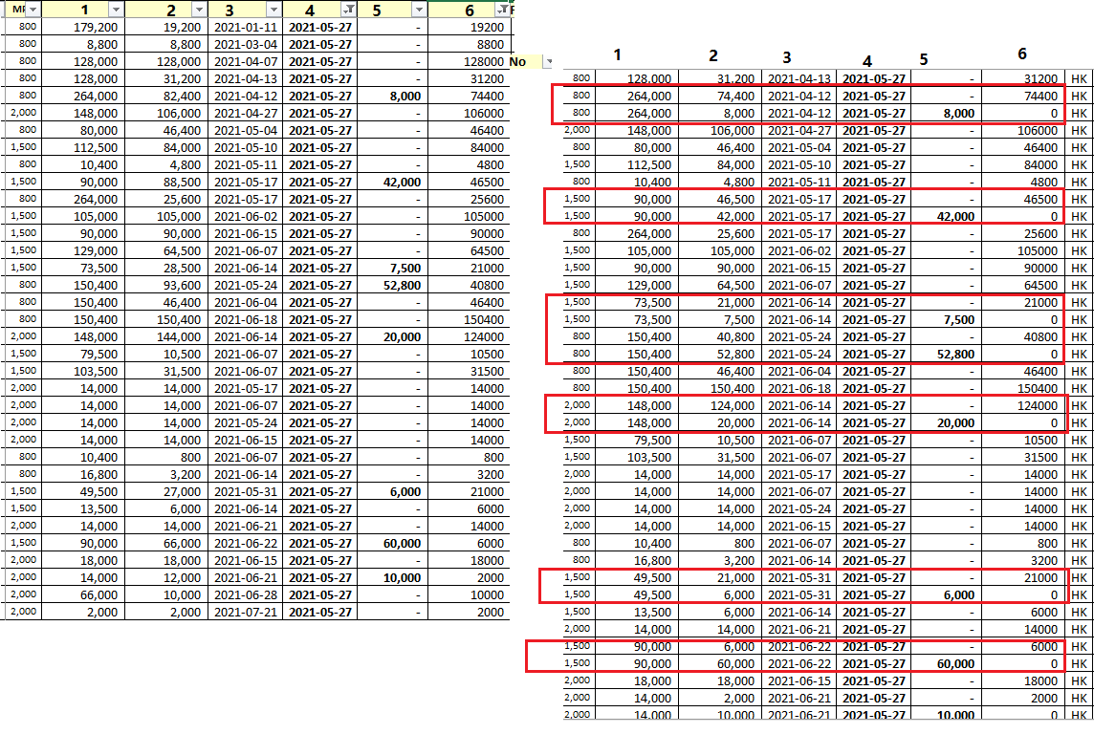Select the date cell 2021-03-04
This screenshot has width=1116, height=734.
[245, 45]
